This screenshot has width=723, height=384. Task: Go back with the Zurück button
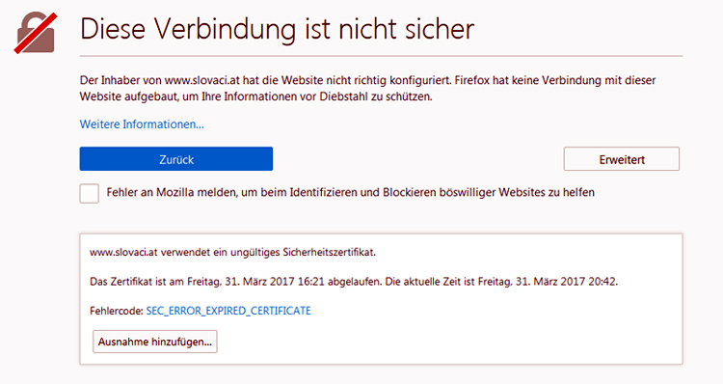click(x=176, y=159)
